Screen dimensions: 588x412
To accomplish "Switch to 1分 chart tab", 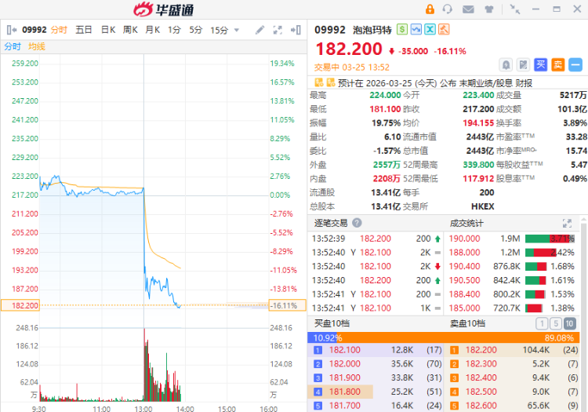I will coord(174,30).
